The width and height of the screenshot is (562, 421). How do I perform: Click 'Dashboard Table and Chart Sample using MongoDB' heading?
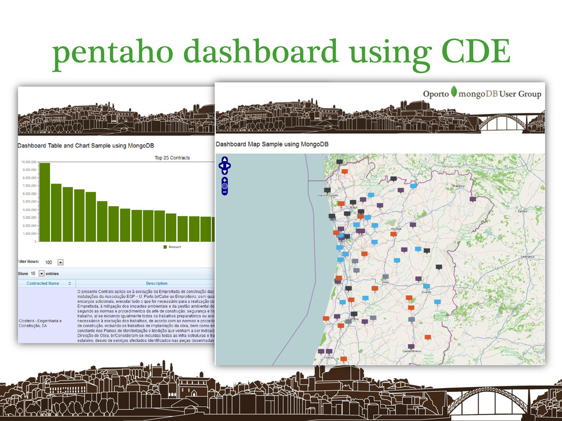coord(86,146)
